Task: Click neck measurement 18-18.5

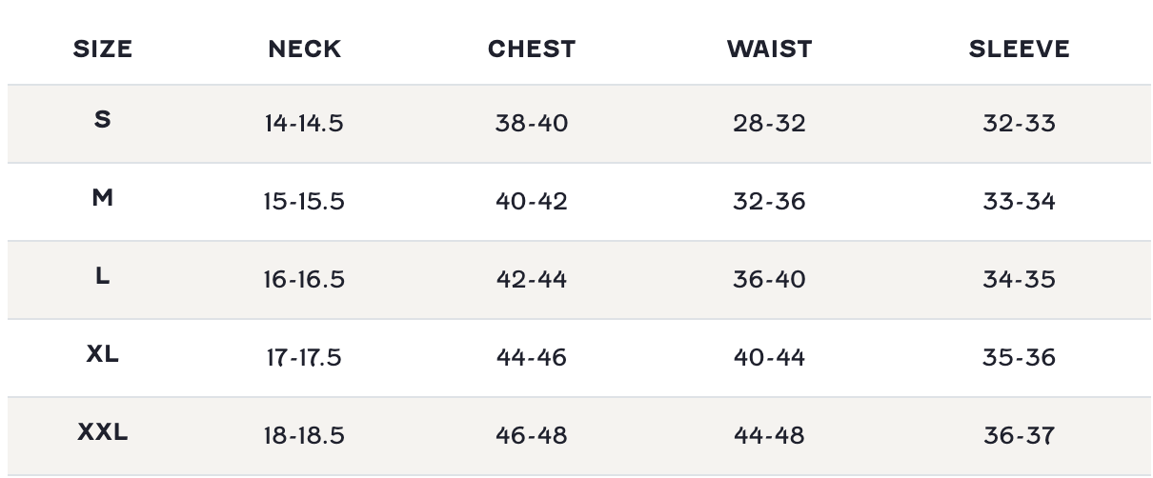Action: (304, 436)
